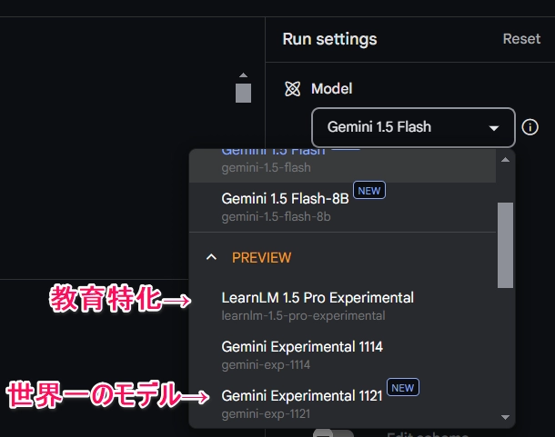This screenshot has height=437, width=555.
Task: Click the gemini-exp-1114 model ID text
Action: [266, 364]
